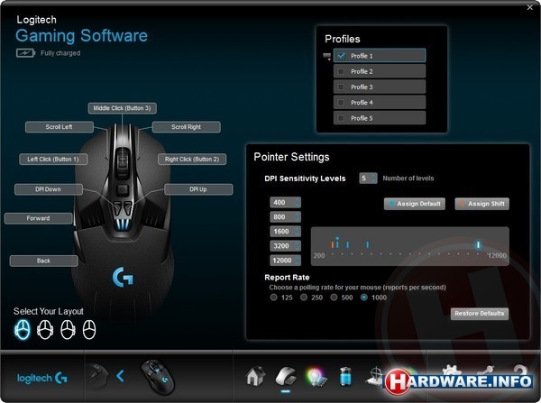Click the back arrow next to device image
541x403 pixels.
point(120,376)
